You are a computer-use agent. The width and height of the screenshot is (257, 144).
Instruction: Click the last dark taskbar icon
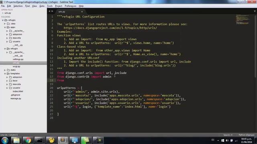click(x=98, y=140)
